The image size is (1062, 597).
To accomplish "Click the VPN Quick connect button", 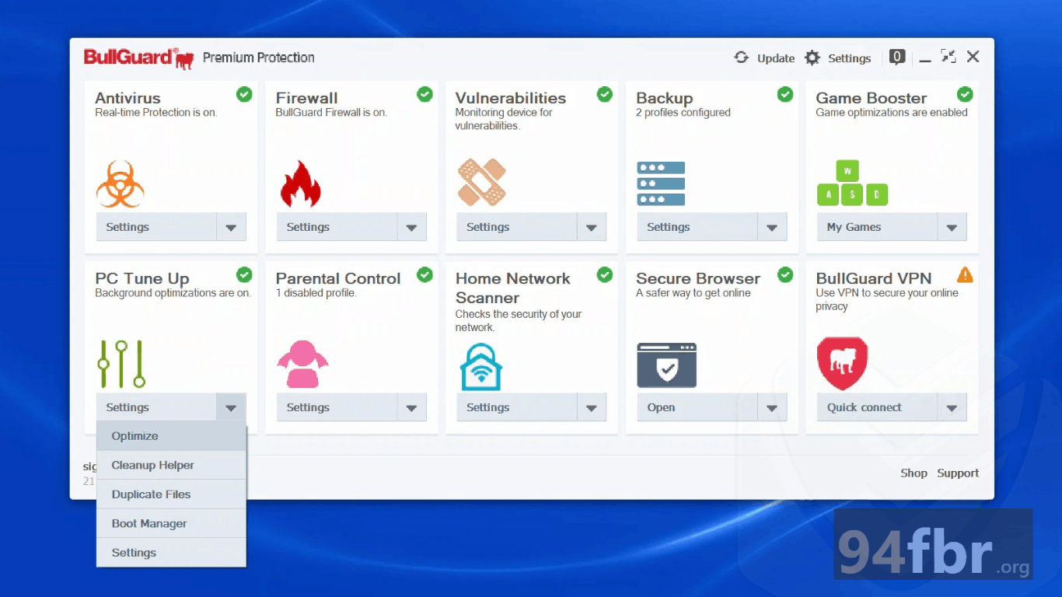I will [877, 407].
